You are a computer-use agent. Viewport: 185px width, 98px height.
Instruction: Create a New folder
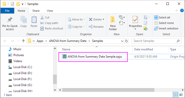pyautogui.click(x=113, y=23)
